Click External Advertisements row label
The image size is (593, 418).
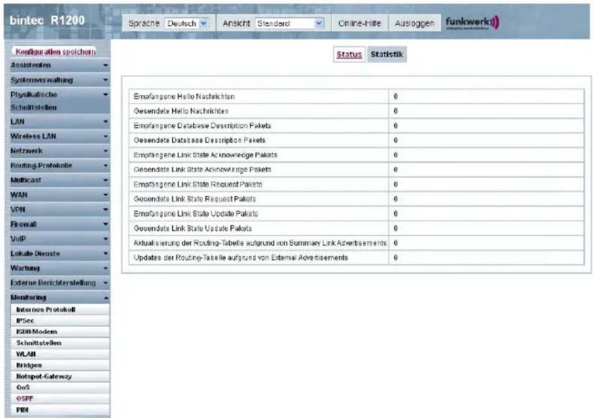(x=240, y=258)
